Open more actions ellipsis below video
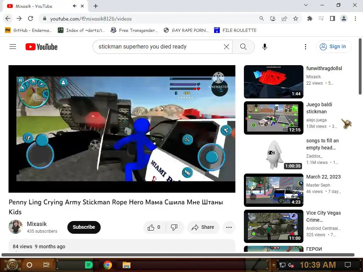363x272 pixels. click(x=229, y=227)
